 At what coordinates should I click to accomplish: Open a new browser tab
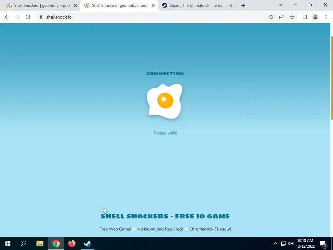243,6
